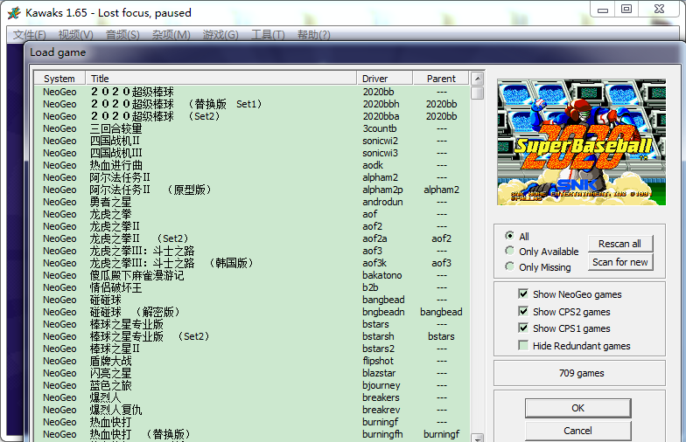Uncheck Show CPS1 games
This screenshot has width=686, height=442.
pos(523,328)
